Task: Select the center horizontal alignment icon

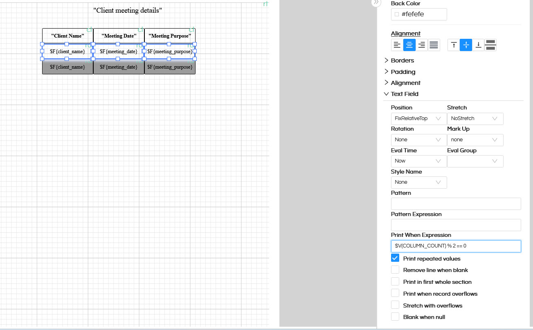Action: point(409,45)
